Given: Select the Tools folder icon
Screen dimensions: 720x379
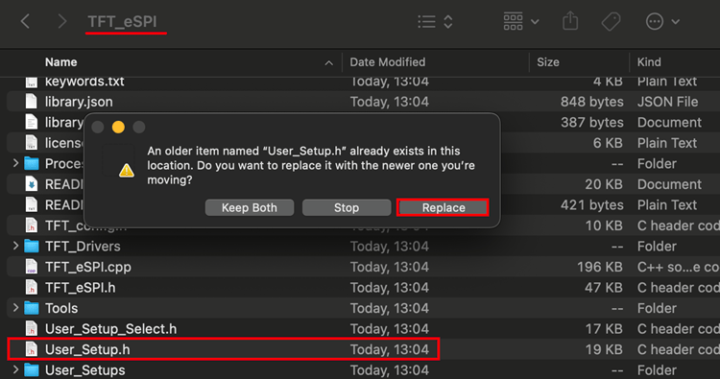Looking at the screenshot, I should (x=32, y=308).
